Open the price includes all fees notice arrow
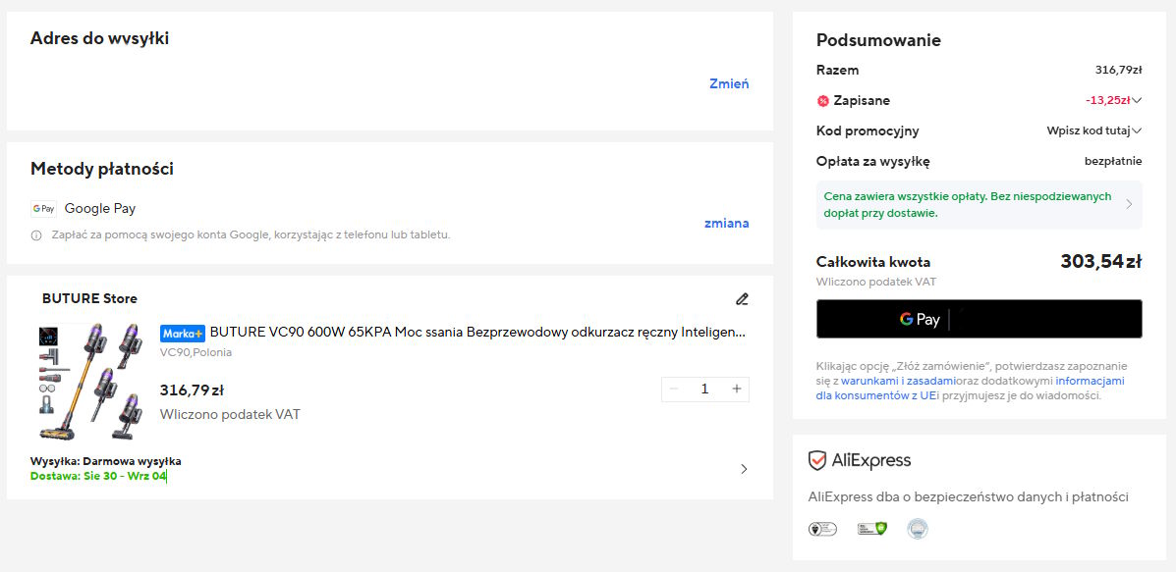Screen dimensions: 1176x572 coord(1129,204)
